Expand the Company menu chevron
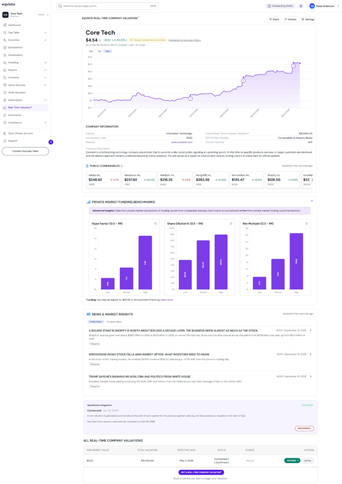Screen dimensions: 342x484 point(45,78)
